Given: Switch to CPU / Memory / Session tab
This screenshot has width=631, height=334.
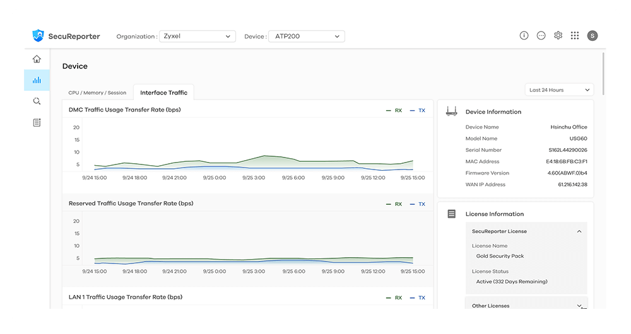Looking at the screenshot, I should (x=97, y=93).
